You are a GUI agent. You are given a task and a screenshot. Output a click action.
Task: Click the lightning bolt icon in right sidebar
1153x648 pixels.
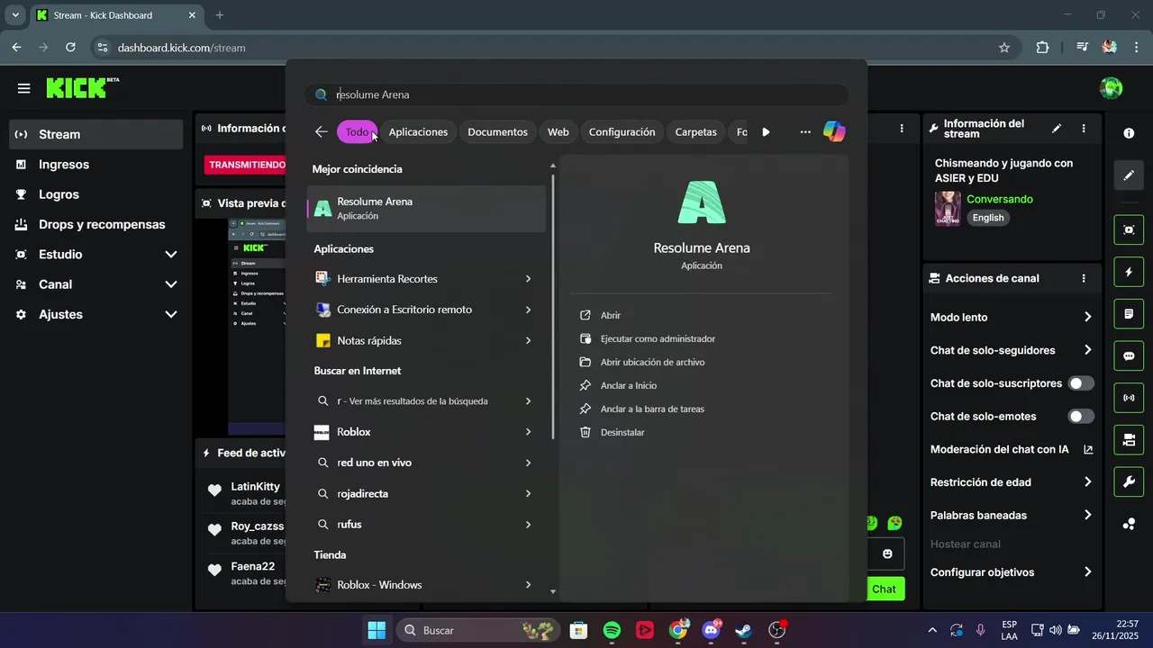click(1129, 272)
